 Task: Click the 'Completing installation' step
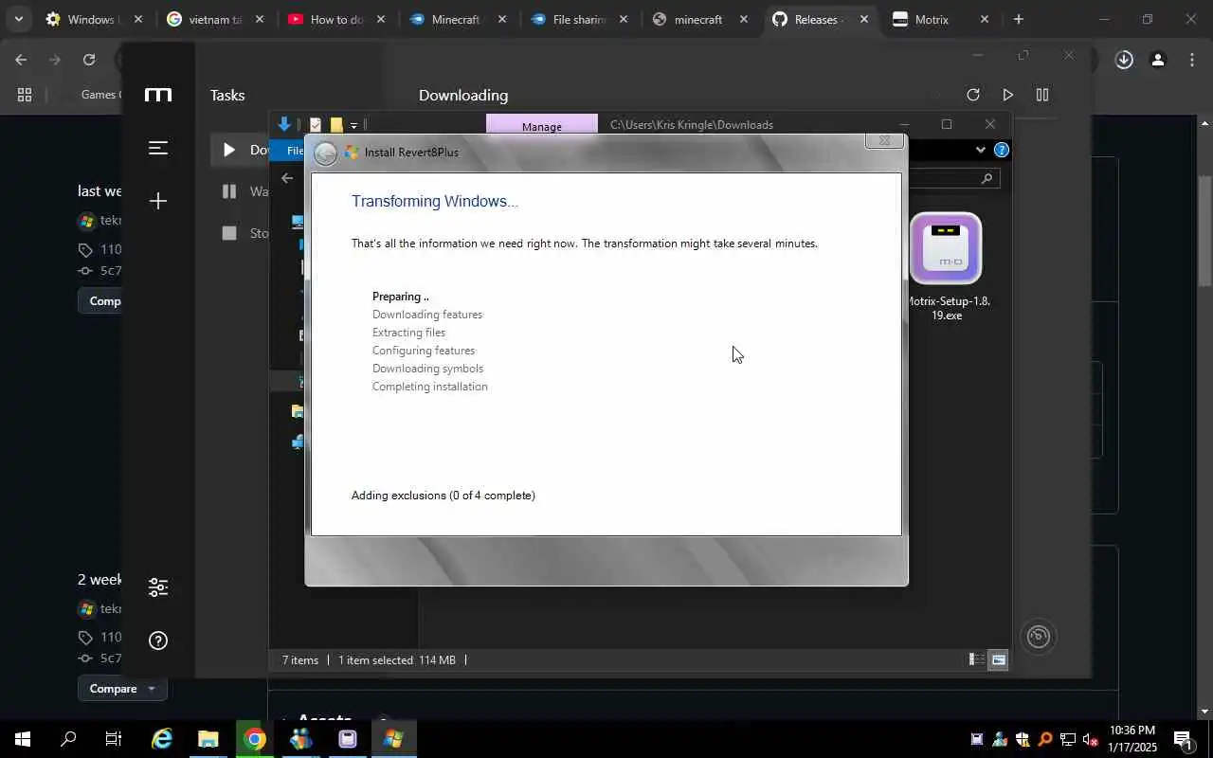[430, 387]
